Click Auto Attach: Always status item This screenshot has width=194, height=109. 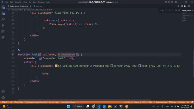coord(68,102)
